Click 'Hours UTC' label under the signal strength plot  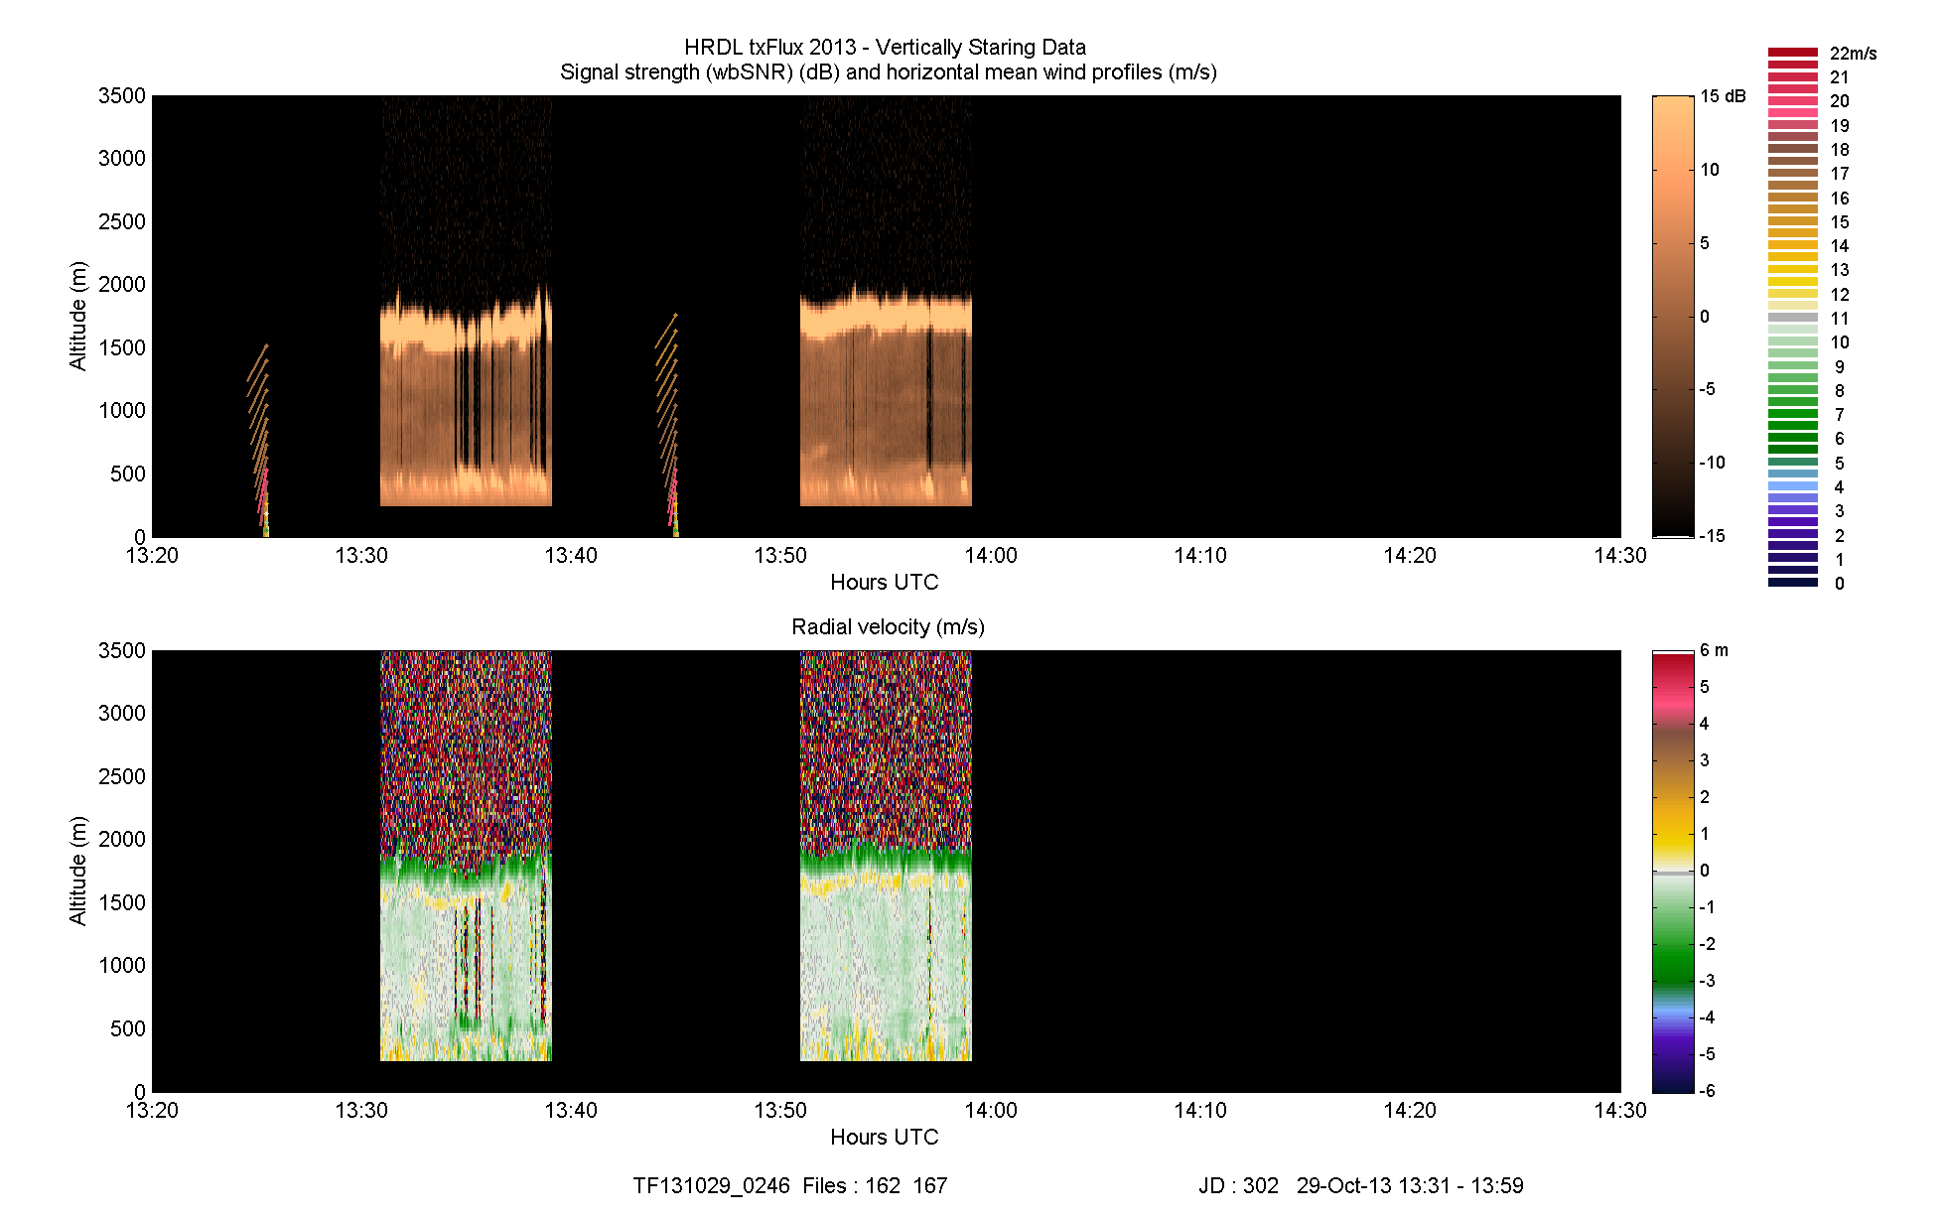click(x=884, y=582)
